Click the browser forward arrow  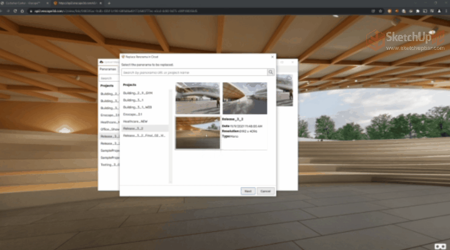point(8,11)
